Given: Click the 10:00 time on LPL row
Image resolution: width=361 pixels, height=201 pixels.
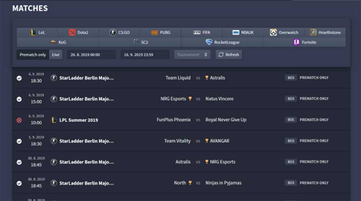Looking at the screenshot, I should click(x=37, y=123).
